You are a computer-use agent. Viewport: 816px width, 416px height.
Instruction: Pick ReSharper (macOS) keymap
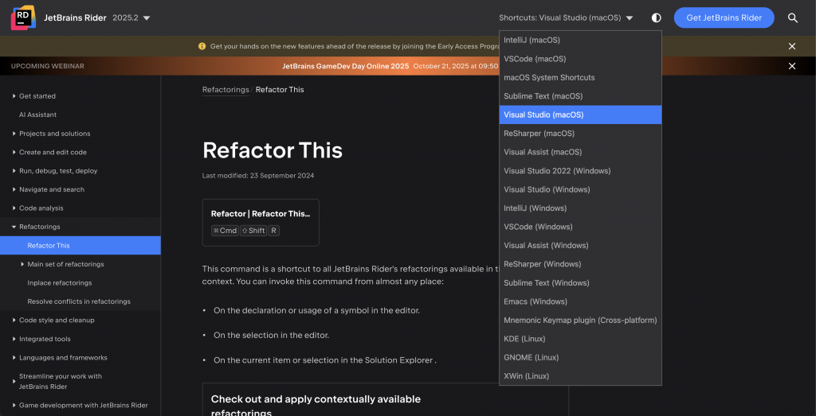tap(580, 134)
